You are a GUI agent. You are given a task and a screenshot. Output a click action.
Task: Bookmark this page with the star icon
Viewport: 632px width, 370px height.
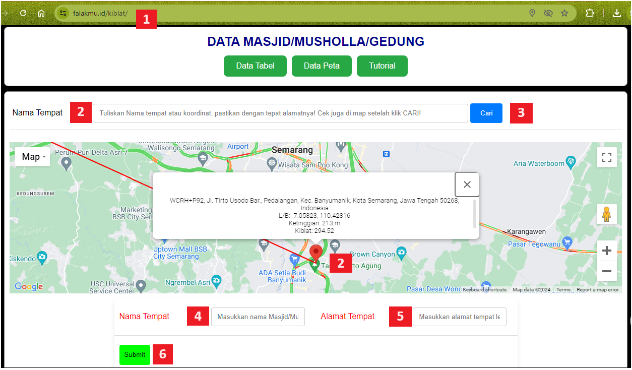coord(564,14)
